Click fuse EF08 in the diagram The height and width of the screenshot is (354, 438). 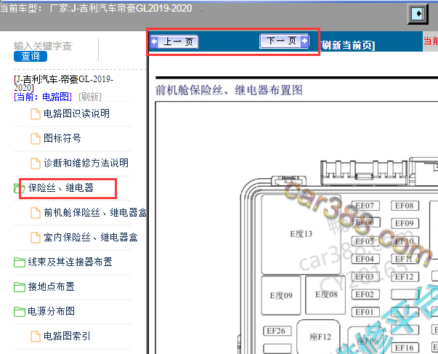[405, 206]
